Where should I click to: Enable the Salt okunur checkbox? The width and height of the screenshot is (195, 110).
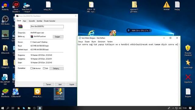(31, 68)
